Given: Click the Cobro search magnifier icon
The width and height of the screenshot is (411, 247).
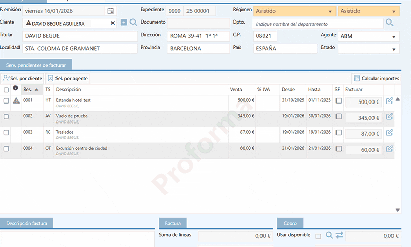Looking at the screenshot, I should (329, 235).
